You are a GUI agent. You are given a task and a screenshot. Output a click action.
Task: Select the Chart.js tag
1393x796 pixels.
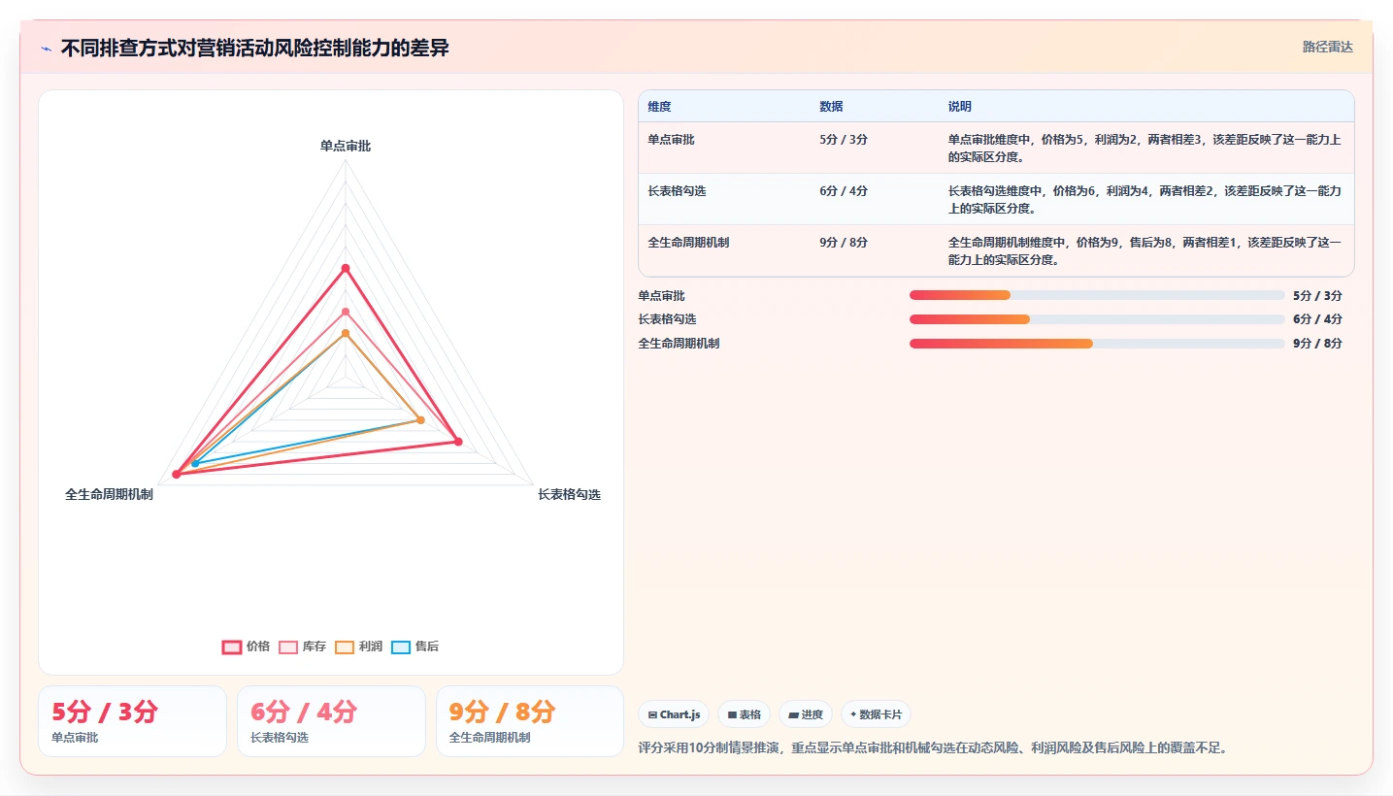click(x=674, y=714)
